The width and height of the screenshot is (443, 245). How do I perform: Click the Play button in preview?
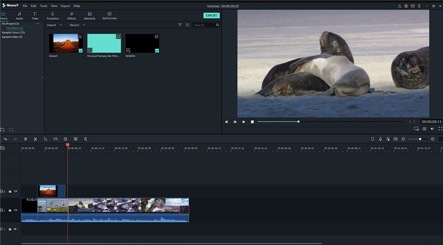[x=244, y=122]
